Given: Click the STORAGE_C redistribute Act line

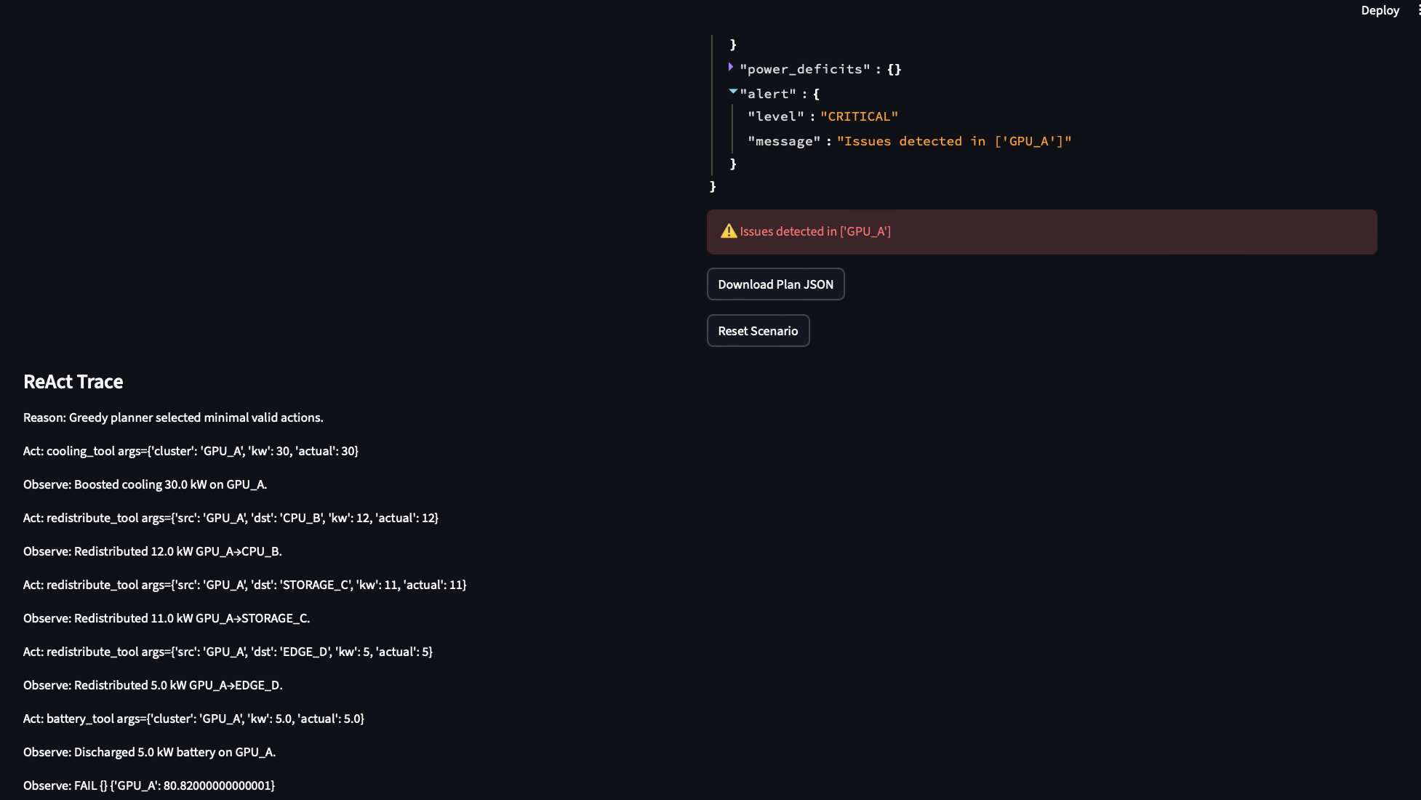Looking at the screenshot, I should click(244, 585).
